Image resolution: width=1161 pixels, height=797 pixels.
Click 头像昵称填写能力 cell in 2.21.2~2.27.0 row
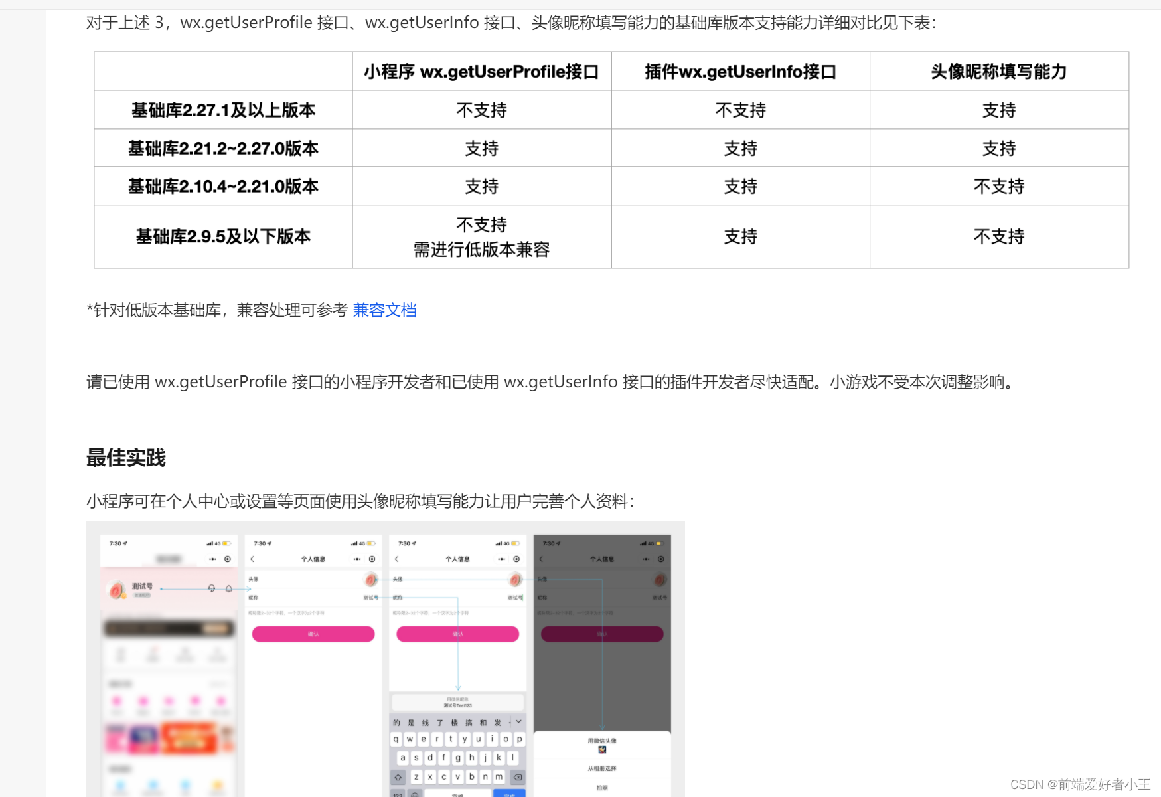click(x=999, y=148)
